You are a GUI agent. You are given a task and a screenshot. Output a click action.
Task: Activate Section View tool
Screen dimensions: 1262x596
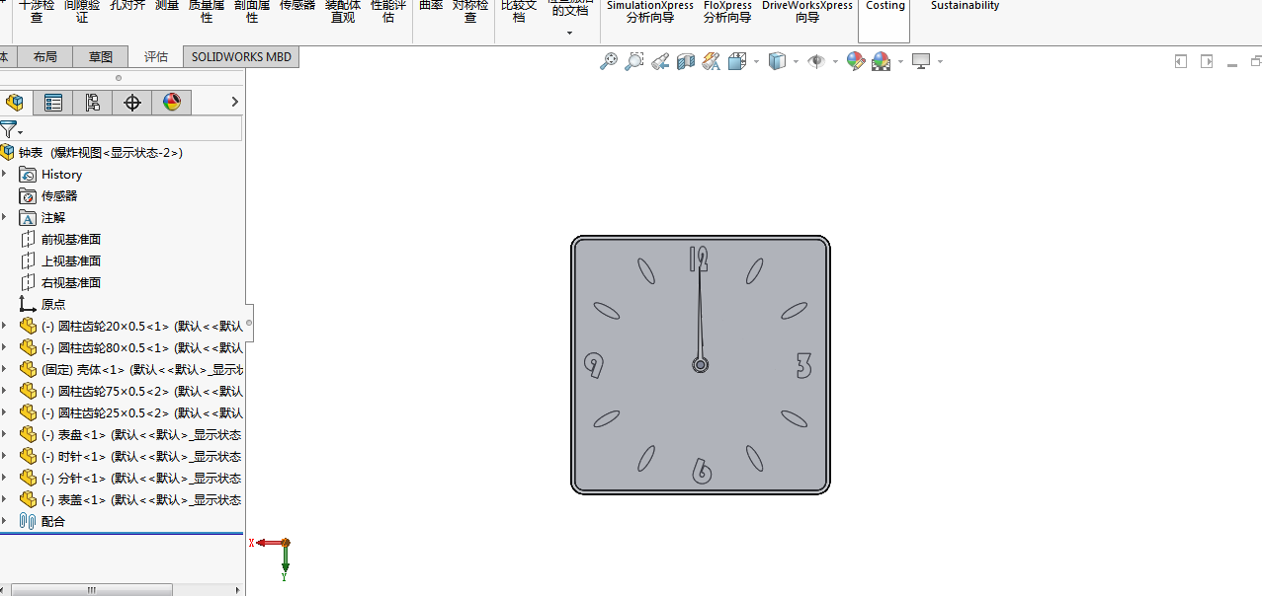686,61
